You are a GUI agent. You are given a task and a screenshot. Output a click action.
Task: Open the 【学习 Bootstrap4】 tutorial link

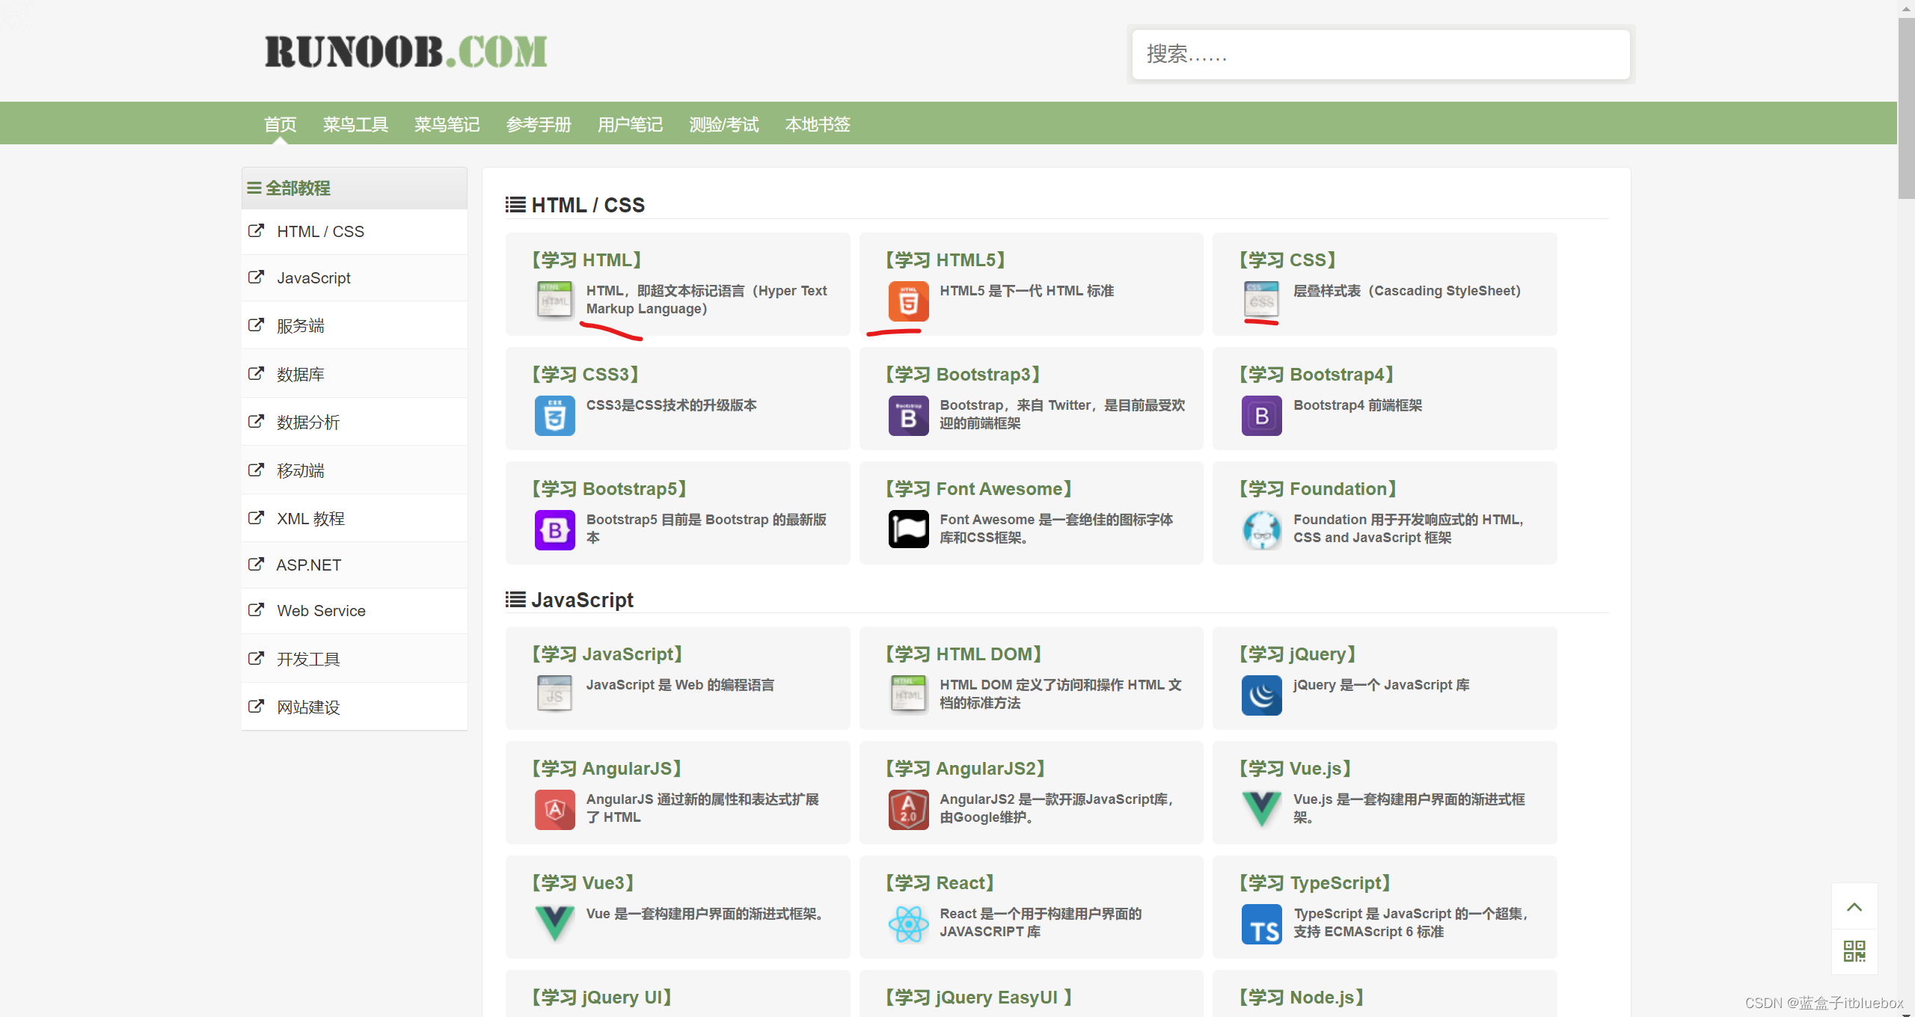(x=1317, y=374)
